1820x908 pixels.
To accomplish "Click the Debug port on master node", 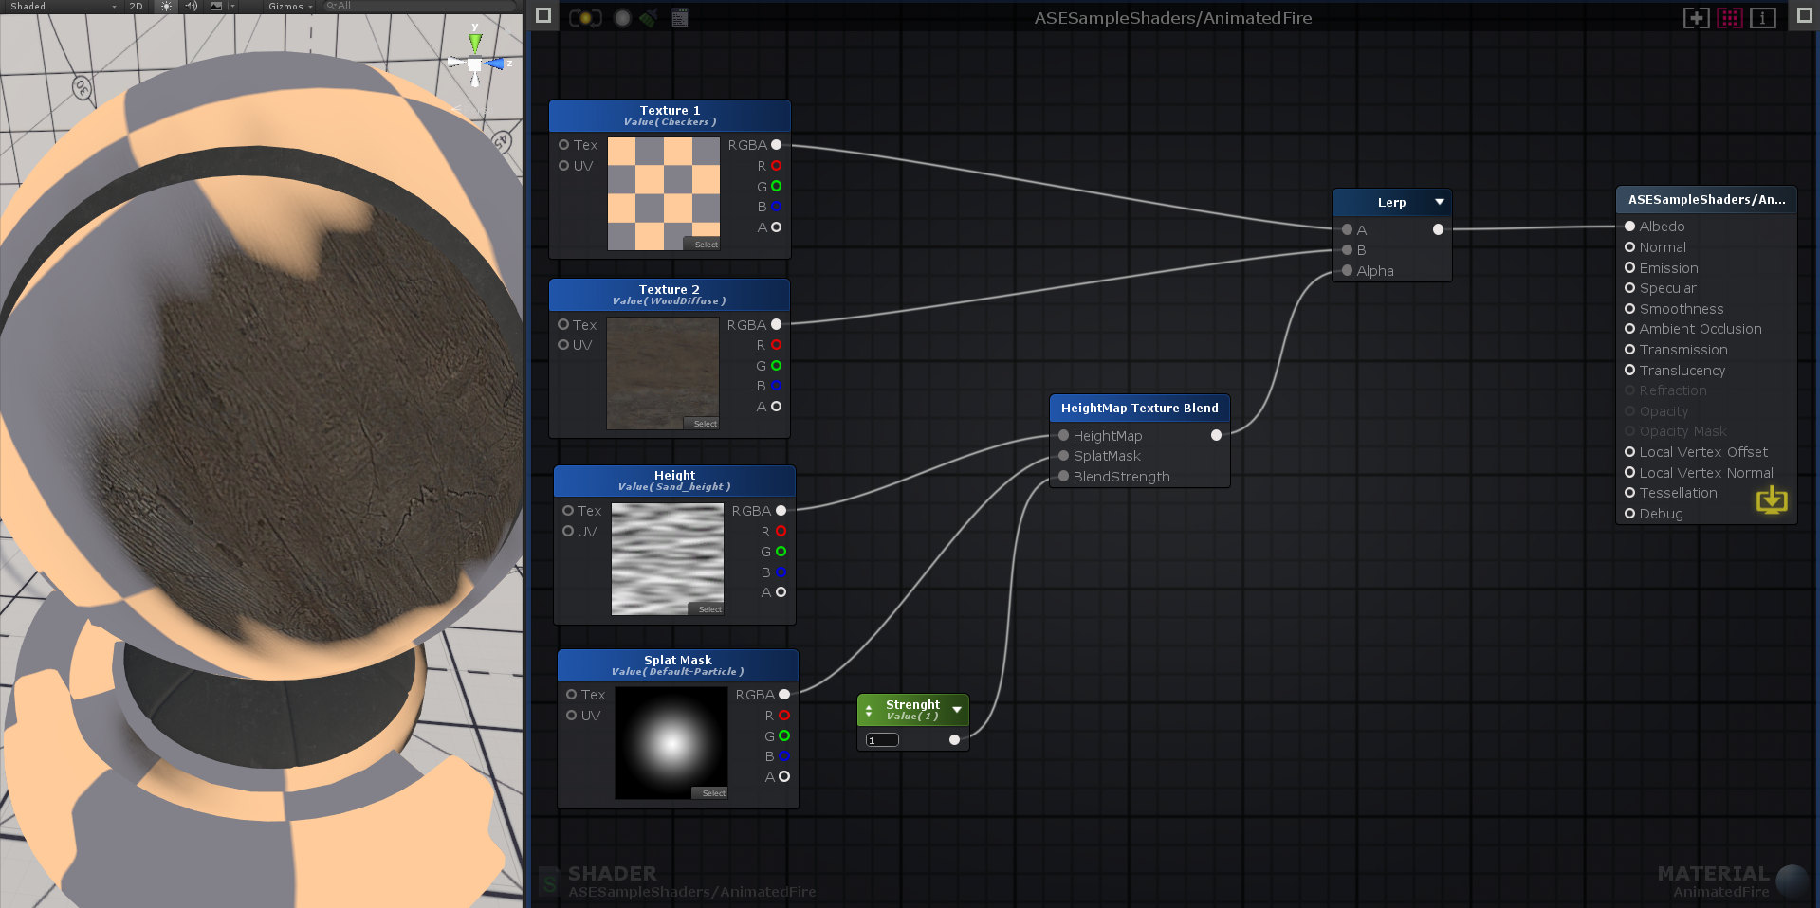I will pos(1629,514).
